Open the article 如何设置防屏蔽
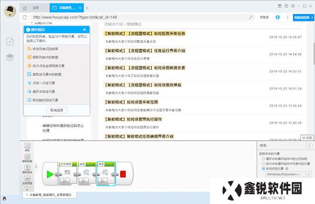The image size is (315, 204). (143, 85)
